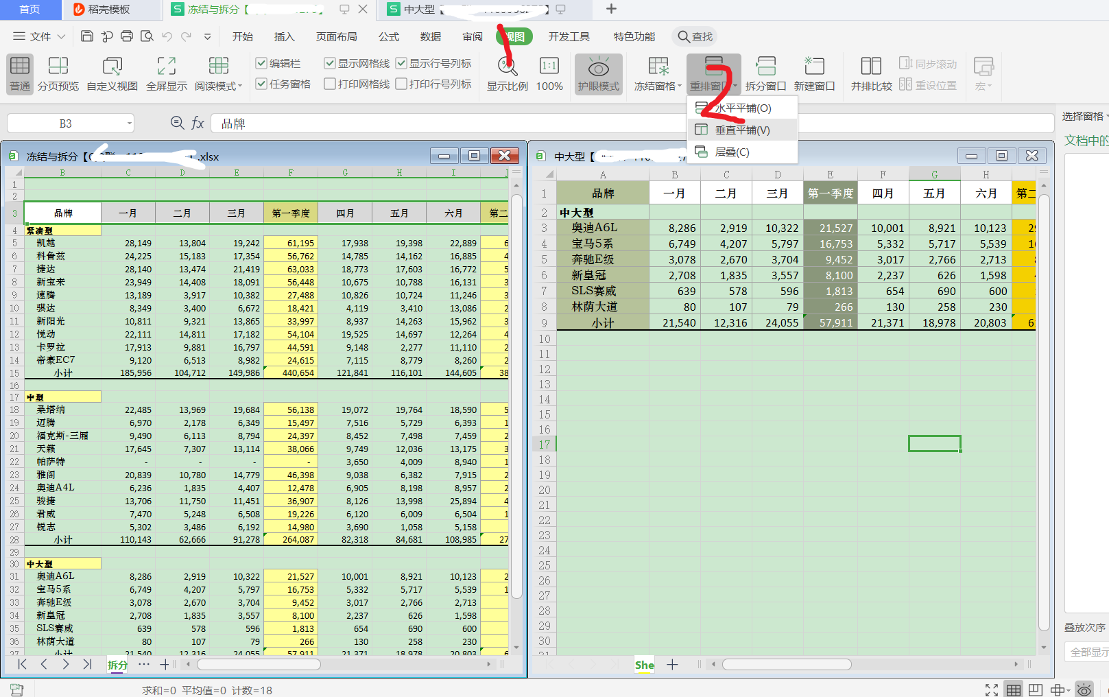Click the formula bar input showing 品牌

[631, 123]
